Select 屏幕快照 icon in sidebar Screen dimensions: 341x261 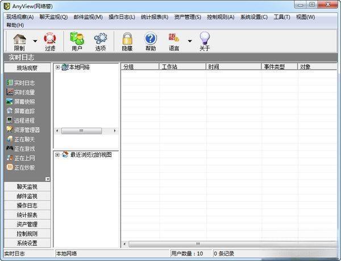click(10, 101)
